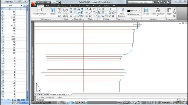Click the Copy icon in Portapapeles
The width and height of the screenshot is (188, 105).
pos(174,12)
